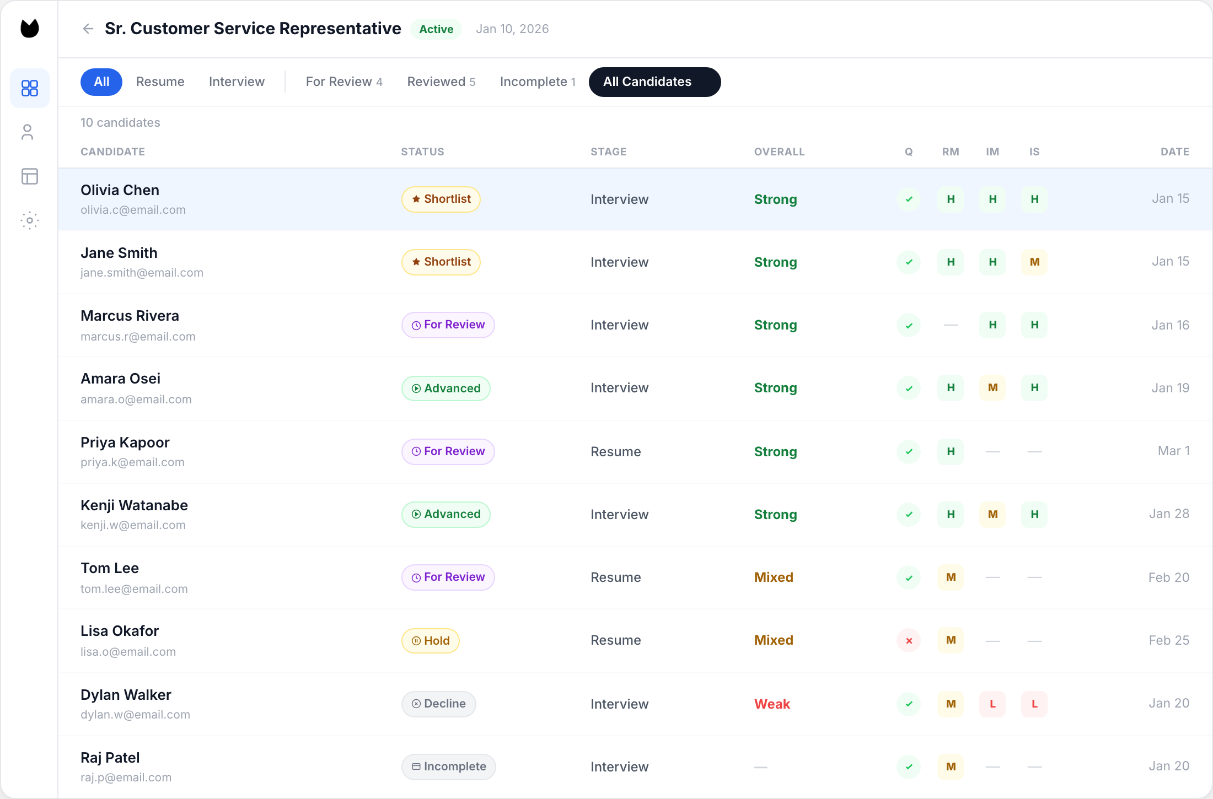Open the dashboard grid icon in the sidebar

[x=30, y=88]
